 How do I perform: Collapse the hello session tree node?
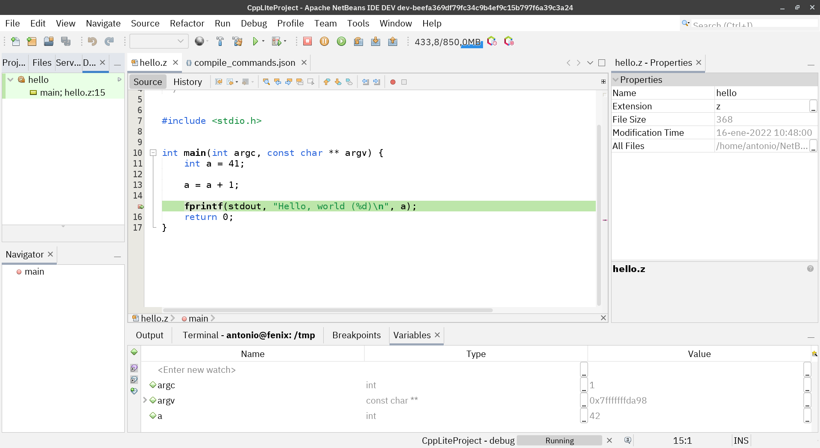click(x=10, y=80)
